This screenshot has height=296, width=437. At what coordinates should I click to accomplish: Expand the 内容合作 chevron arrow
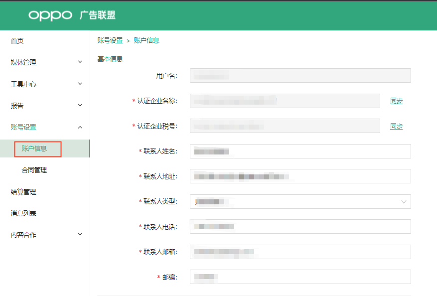(x=80, y=234)
